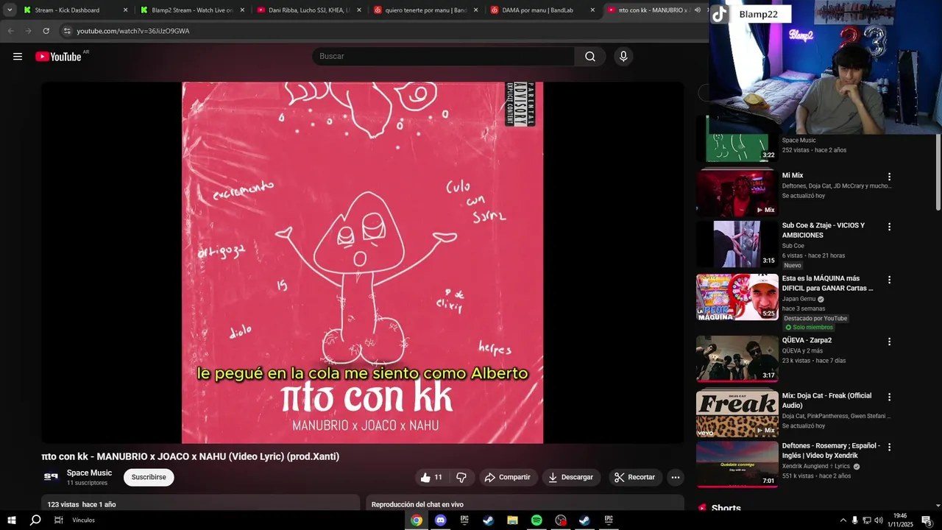
Task: Open Spotify from the taskbar
Action: tap(536, 520)
